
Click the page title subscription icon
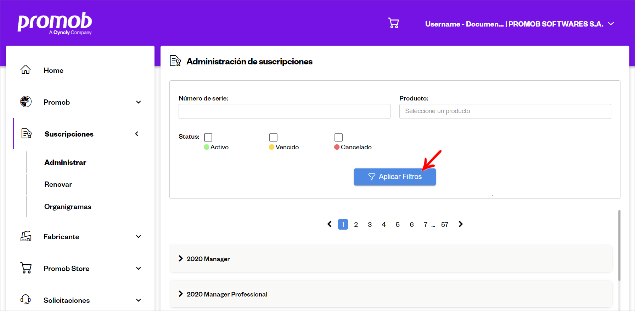tap(175, 61)
